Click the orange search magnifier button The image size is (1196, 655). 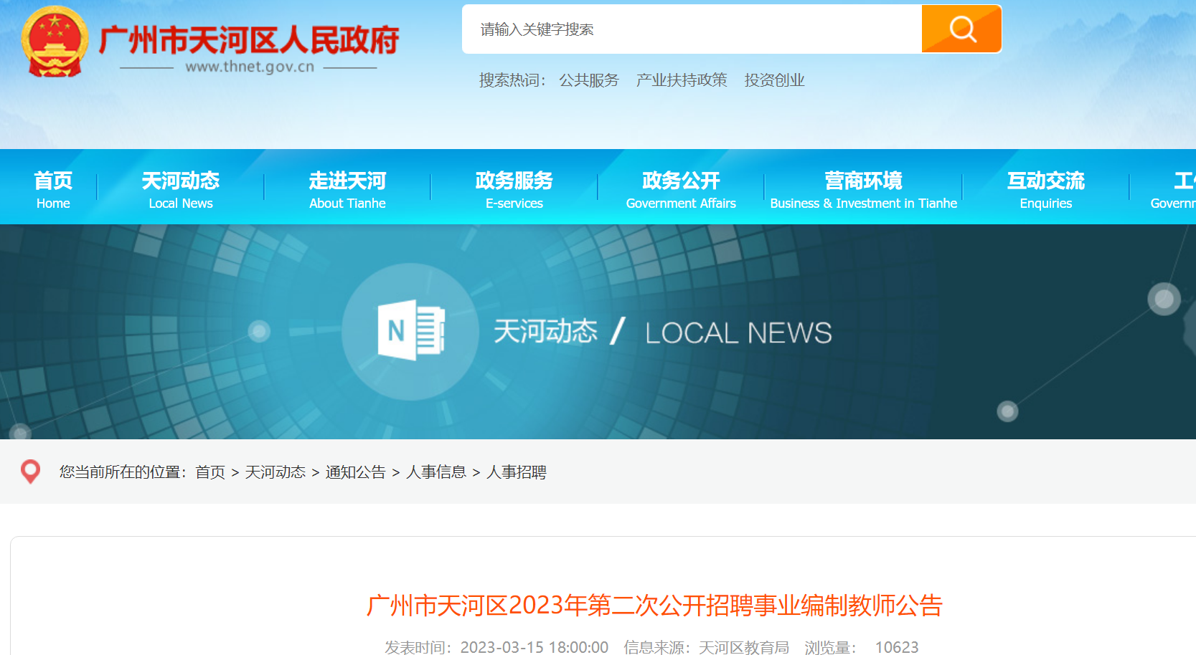(x=961, y=29)
